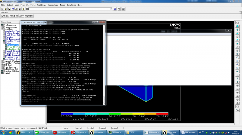Click the POWRGRPH toolbar button
Screen dimensions: 242x135
coord(29,16)
